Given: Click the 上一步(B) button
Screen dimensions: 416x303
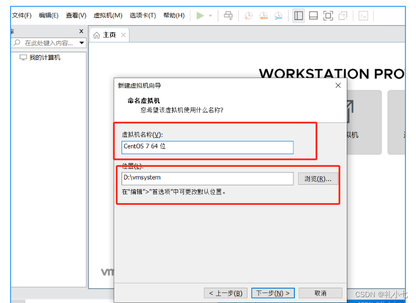Looking at the screenshot, I should click(x=226, y=293).
